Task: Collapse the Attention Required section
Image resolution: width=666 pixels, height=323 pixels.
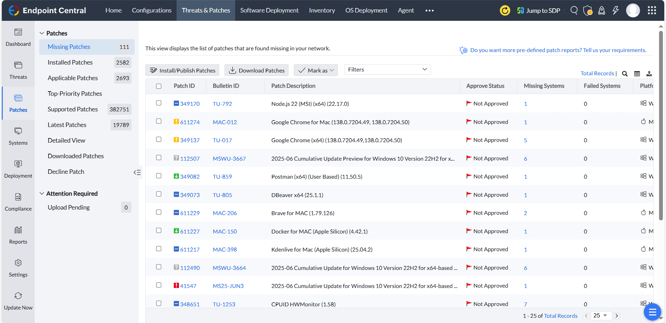Action: (42, 194)
